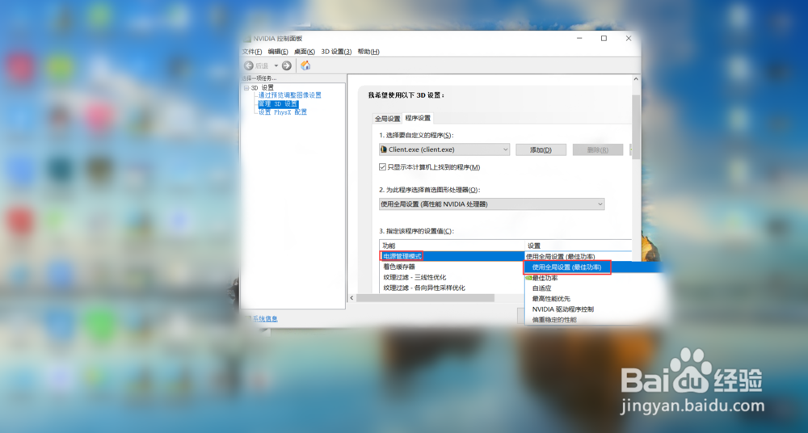Image resolution: width=808 pixels, height=433 pixels.
Task: Select the 着色缓存器 feature row
Action: [x=452, y=267]
